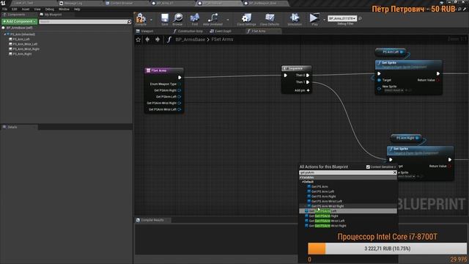The width and height of the screenshot is (469, 264).
Task: Click the Save toolbar icon
Action: (x=164, y=18)
